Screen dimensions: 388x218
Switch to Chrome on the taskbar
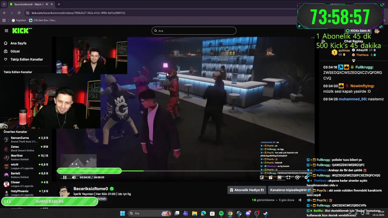[230, 213]
